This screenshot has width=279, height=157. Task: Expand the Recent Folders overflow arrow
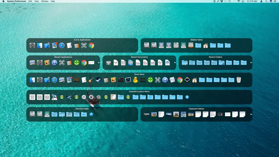tap(251, 63)
